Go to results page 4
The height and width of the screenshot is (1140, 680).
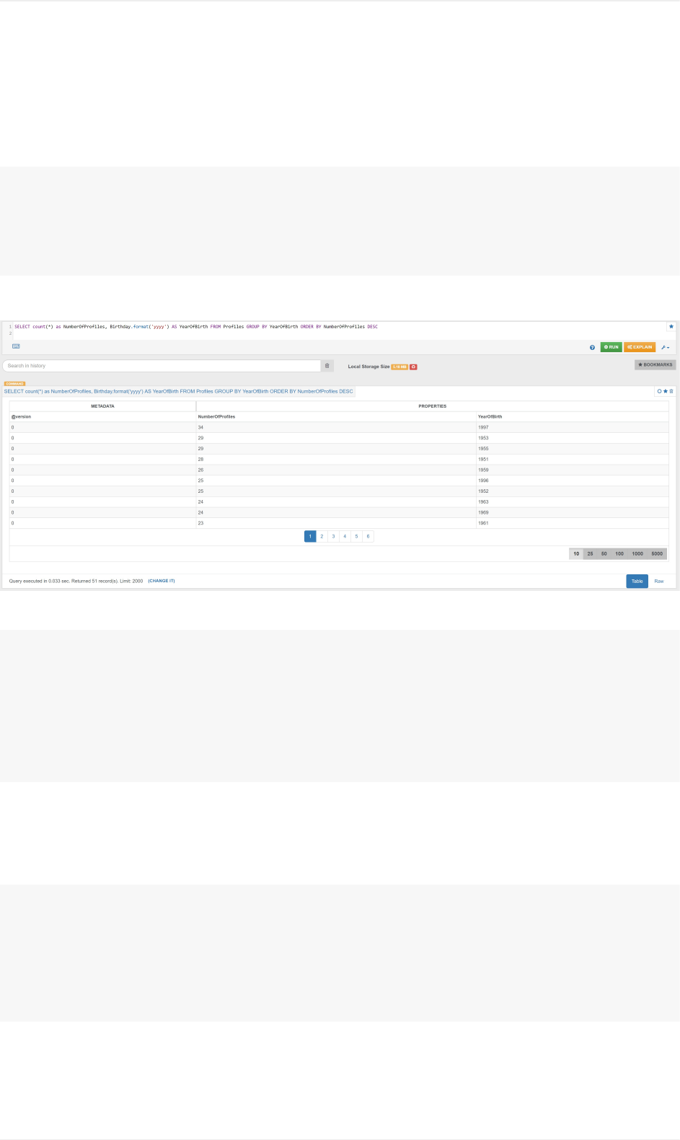[x=345, y=536]
